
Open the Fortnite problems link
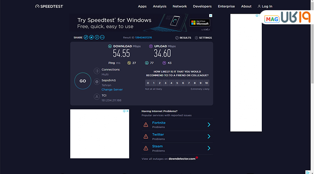(x=159, y=123)
